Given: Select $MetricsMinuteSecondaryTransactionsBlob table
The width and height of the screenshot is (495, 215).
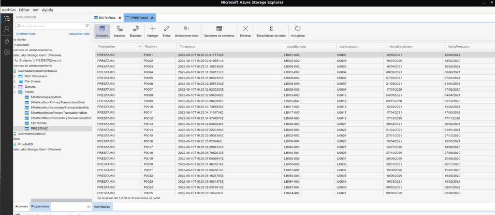Looking at the screenshot, I should 60,118.
